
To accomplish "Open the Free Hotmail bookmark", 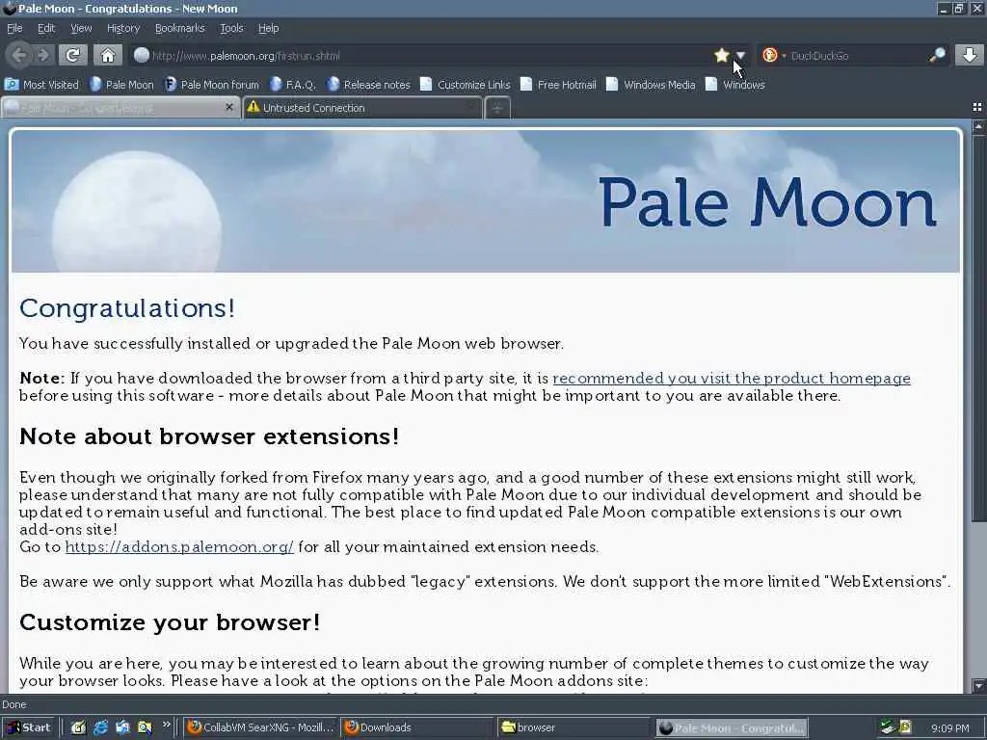I will point(558,85).
